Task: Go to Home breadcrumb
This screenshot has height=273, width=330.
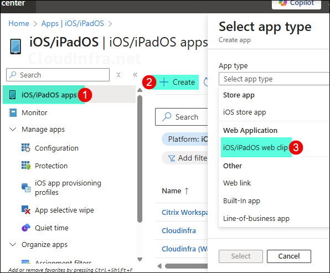Action: coord(19,23)
